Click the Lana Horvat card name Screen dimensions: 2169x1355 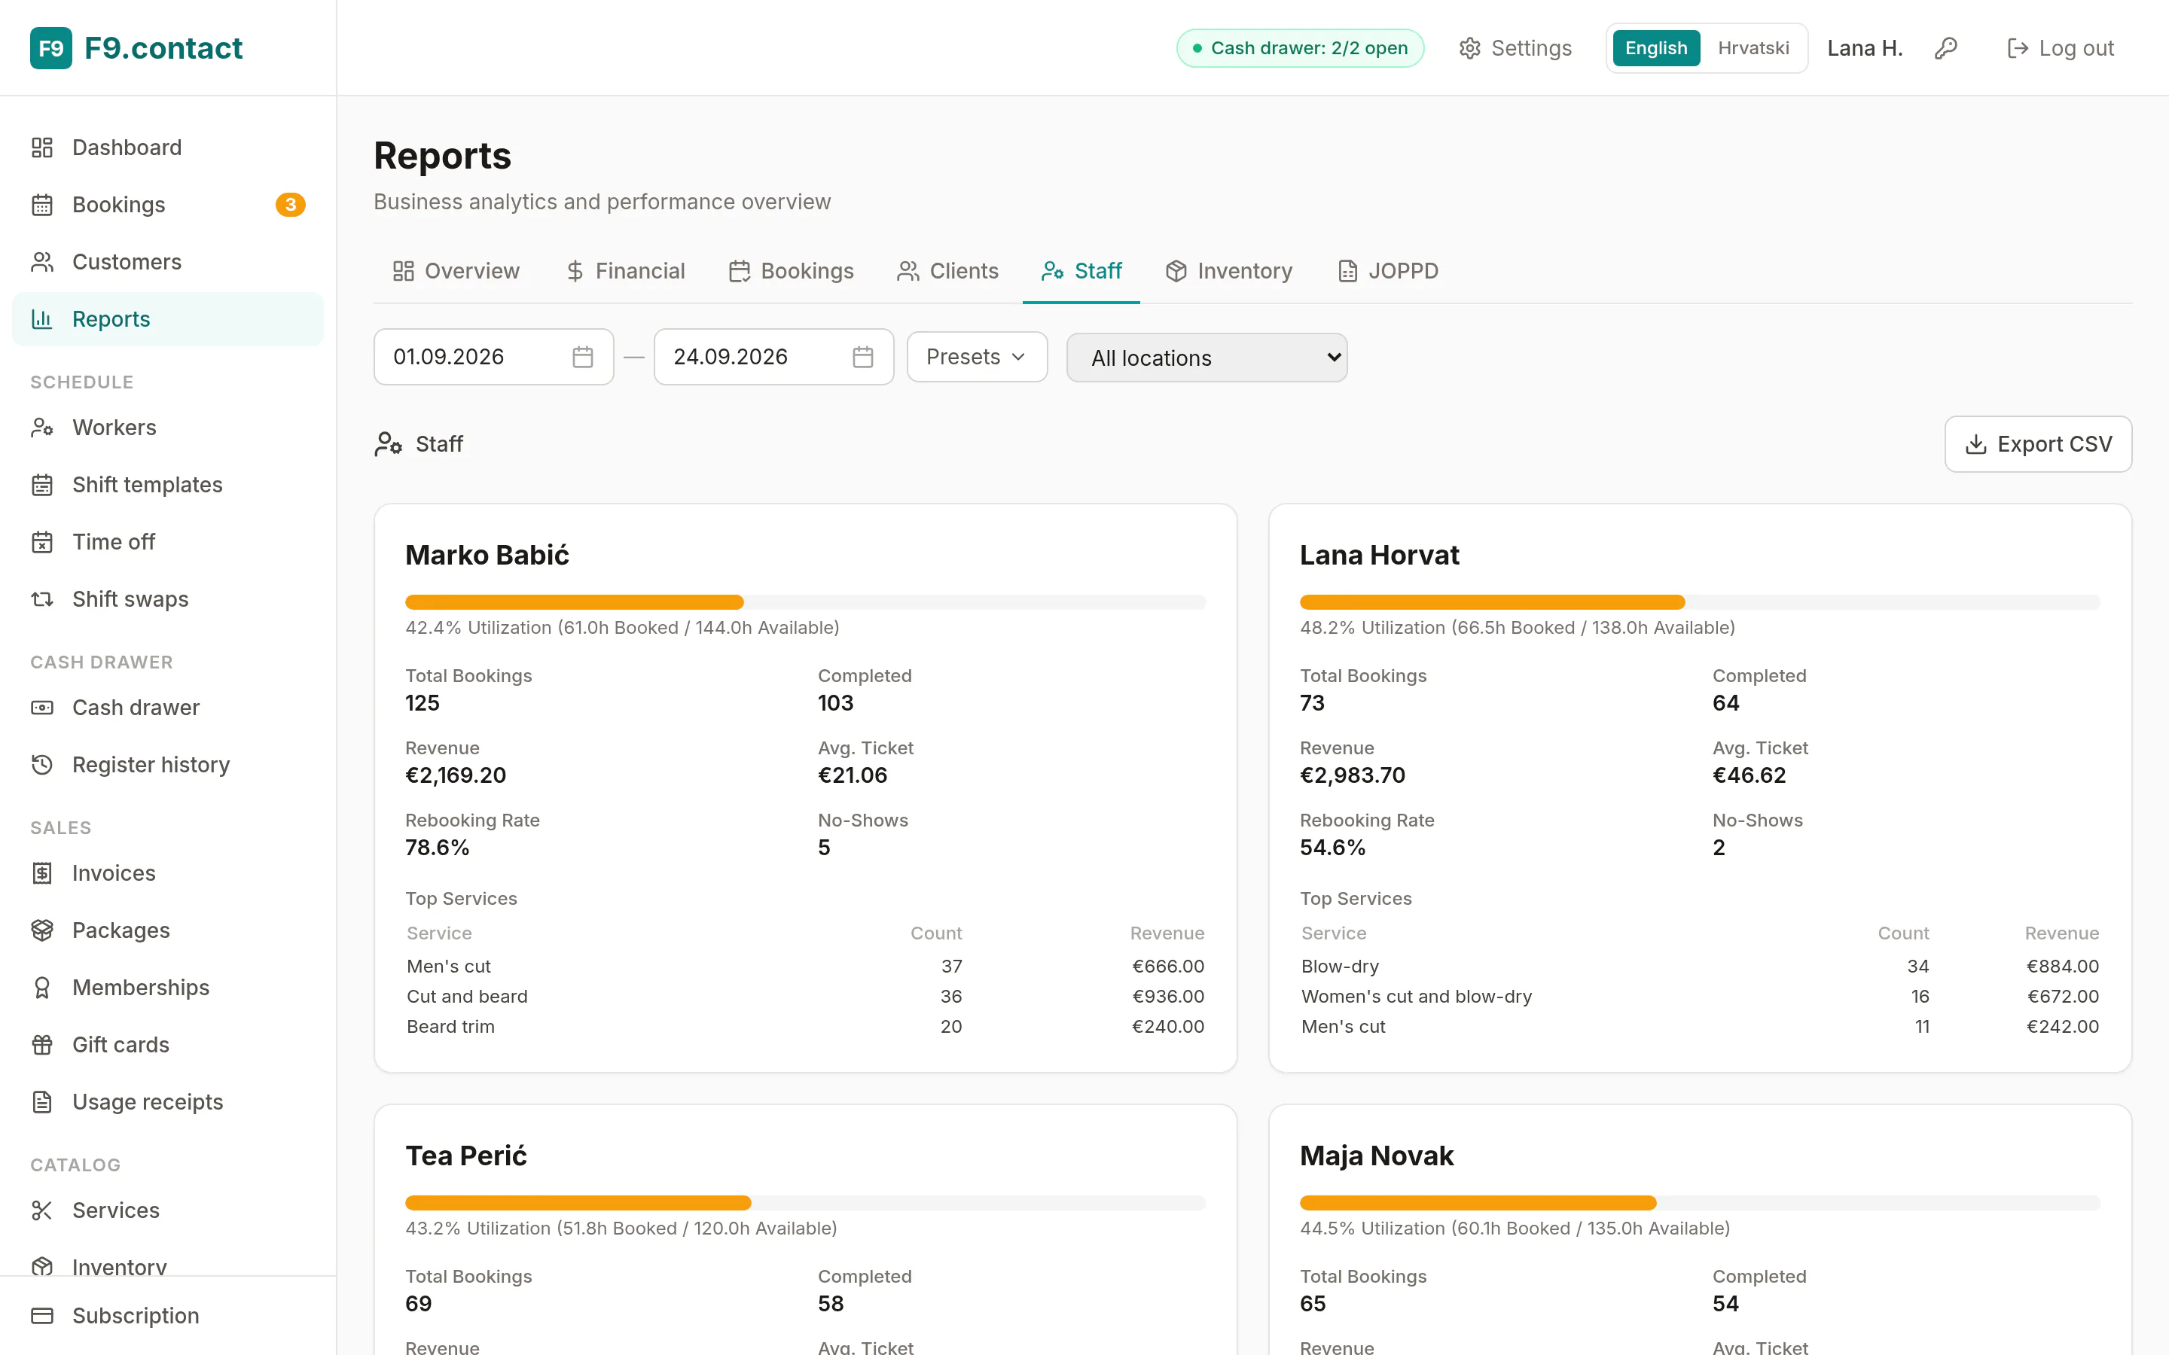coord(1380,556)
